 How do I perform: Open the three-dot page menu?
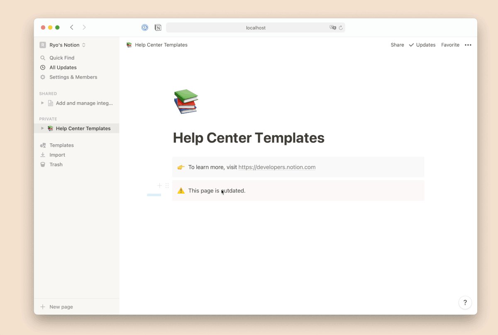click(468, 45)
